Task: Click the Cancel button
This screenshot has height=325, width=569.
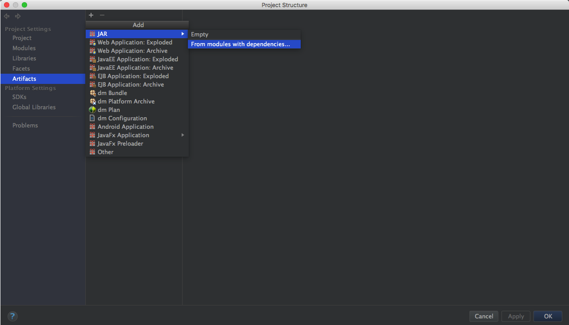Action: point(484,316)
